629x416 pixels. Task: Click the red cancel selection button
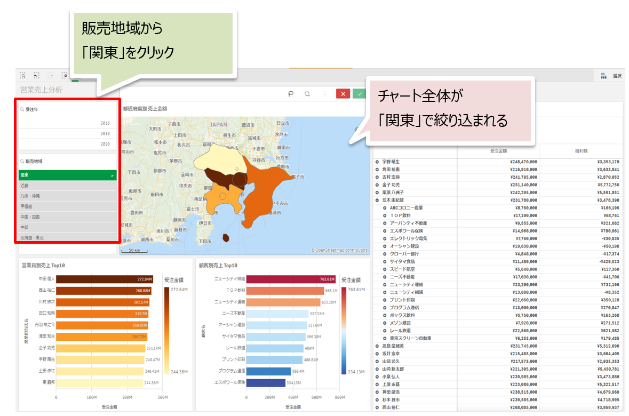click(343, 94)
